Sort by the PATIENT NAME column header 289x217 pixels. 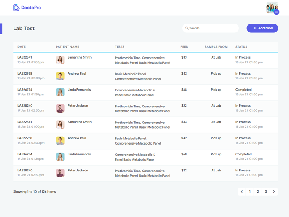pos(68,47)
